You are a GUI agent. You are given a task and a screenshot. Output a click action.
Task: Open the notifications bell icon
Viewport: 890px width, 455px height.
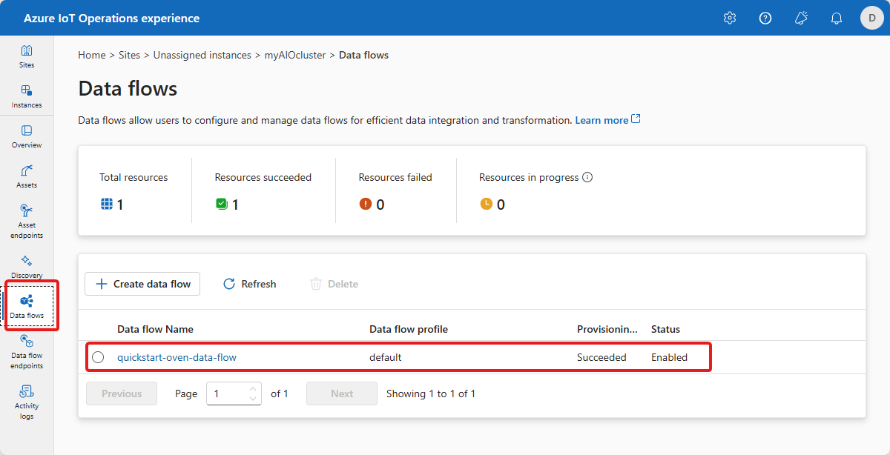(837, 18)
